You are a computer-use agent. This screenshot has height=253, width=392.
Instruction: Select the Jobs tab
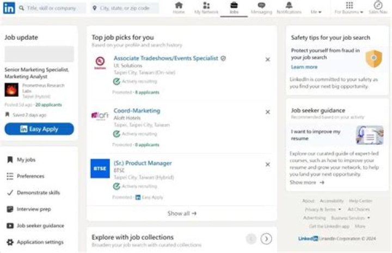pos(234,8)
